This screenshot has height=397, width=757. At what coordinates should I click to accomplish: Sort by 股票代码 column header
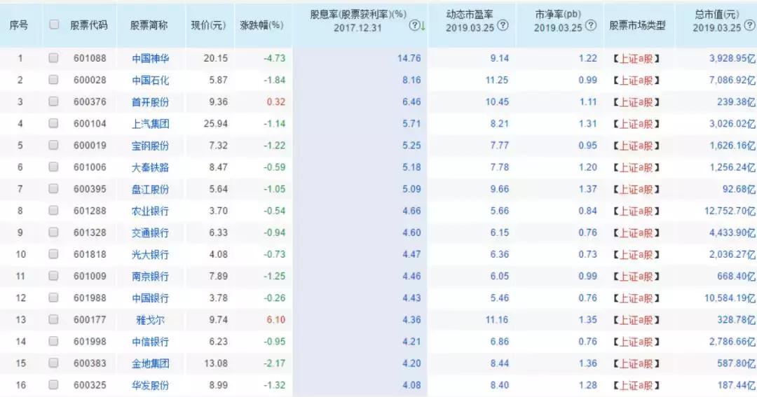coord(89,25)
